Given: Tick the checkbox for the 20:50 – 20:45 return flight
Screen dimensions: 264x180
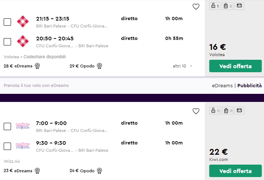Looking at the screenshot, I should coord(7,41).
